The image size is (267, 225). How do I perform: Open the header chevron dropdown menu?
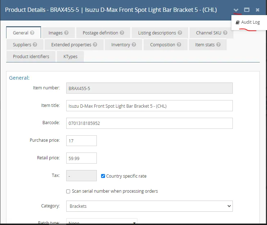[236, 10]
